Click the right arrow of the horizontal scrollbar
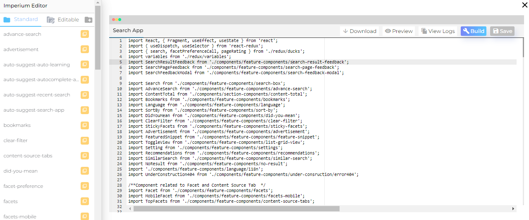Screen dimensions: 529x220 pyautogui.click(x=514, y=209)
